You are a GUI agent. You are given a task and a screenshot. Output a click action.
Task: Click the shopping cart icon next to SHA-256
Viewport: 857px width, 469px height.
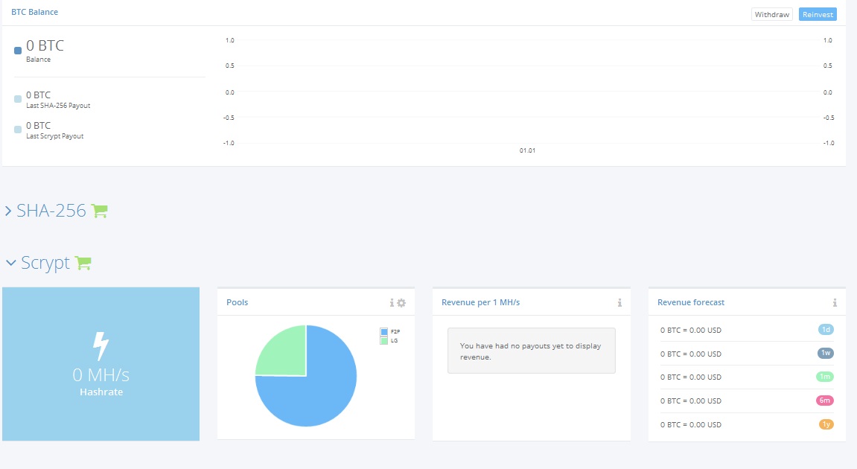[x=100, y=211]
